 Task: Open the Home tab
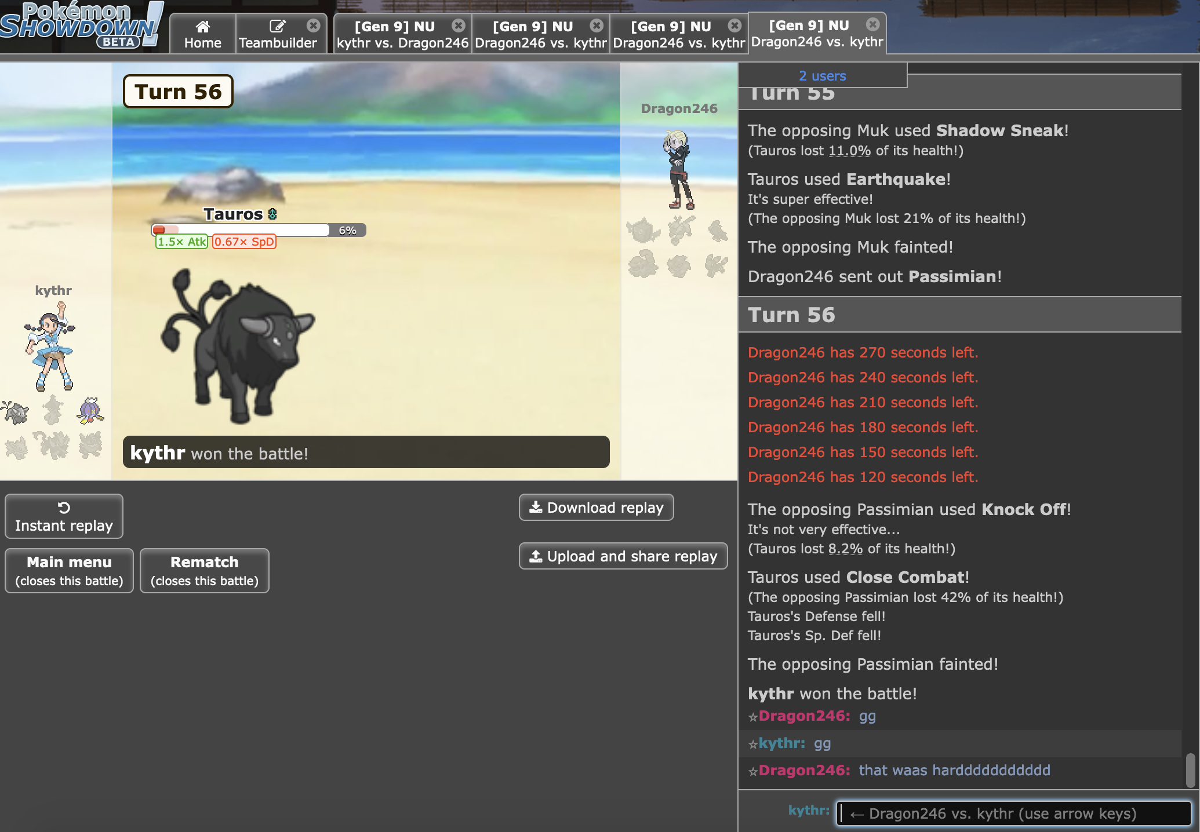click(x=202, y=34)
